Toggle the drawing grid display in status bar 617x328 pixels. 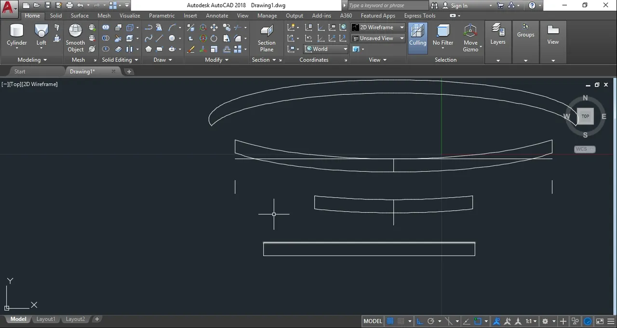coord(390,321)
